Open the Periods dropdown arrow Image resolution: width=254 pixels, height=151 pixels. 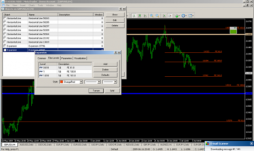tap(186, 16)
